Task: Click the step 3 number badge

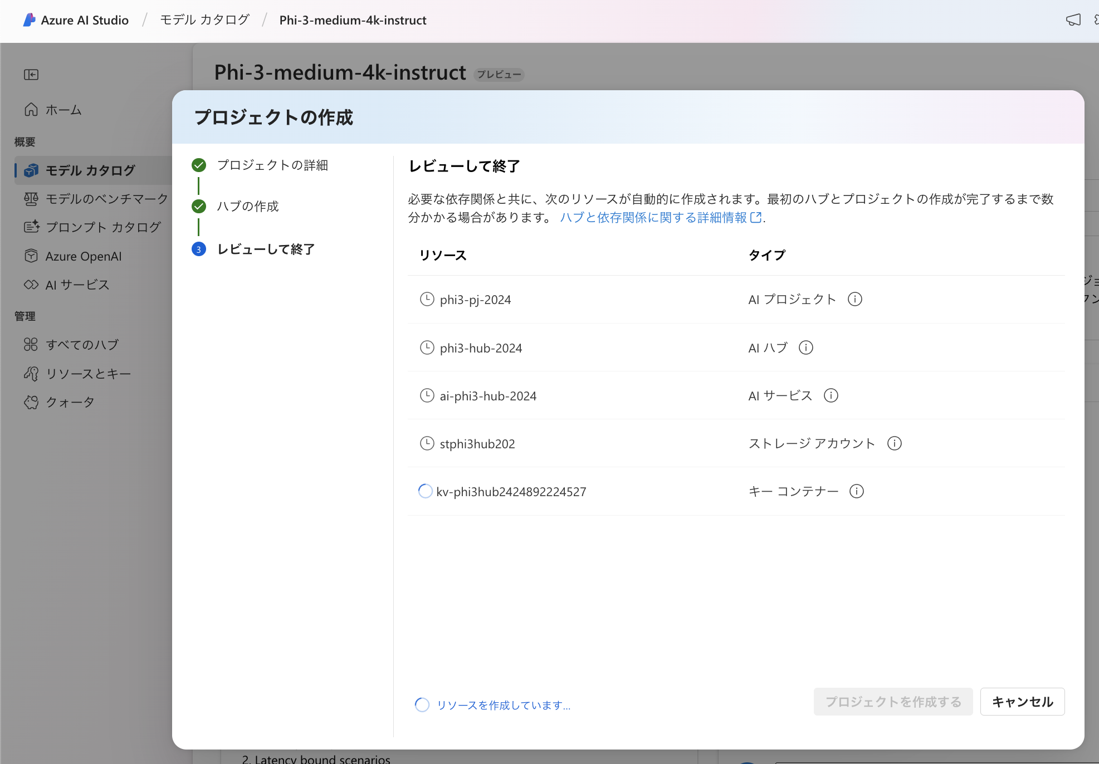Action: (x=199, y=249)
